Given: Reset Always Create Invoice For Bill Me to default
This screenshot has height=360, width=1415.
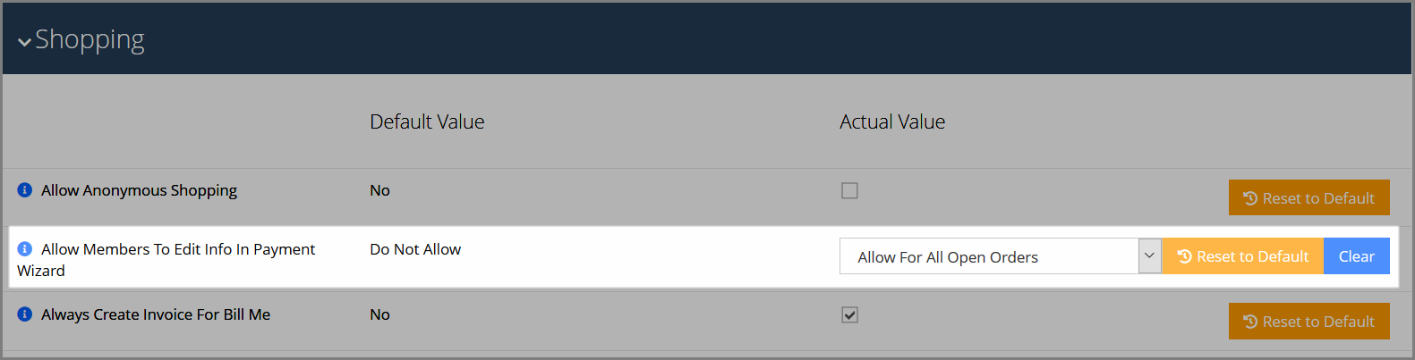Looking at the screenshot, I should coord(1308,322).
